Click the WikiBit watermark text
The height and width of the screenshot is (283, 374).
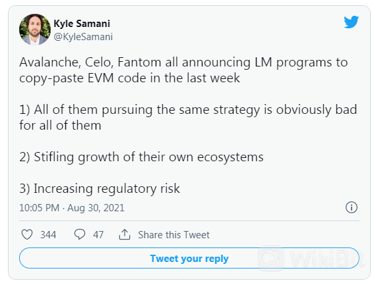(x=327, y=259)
